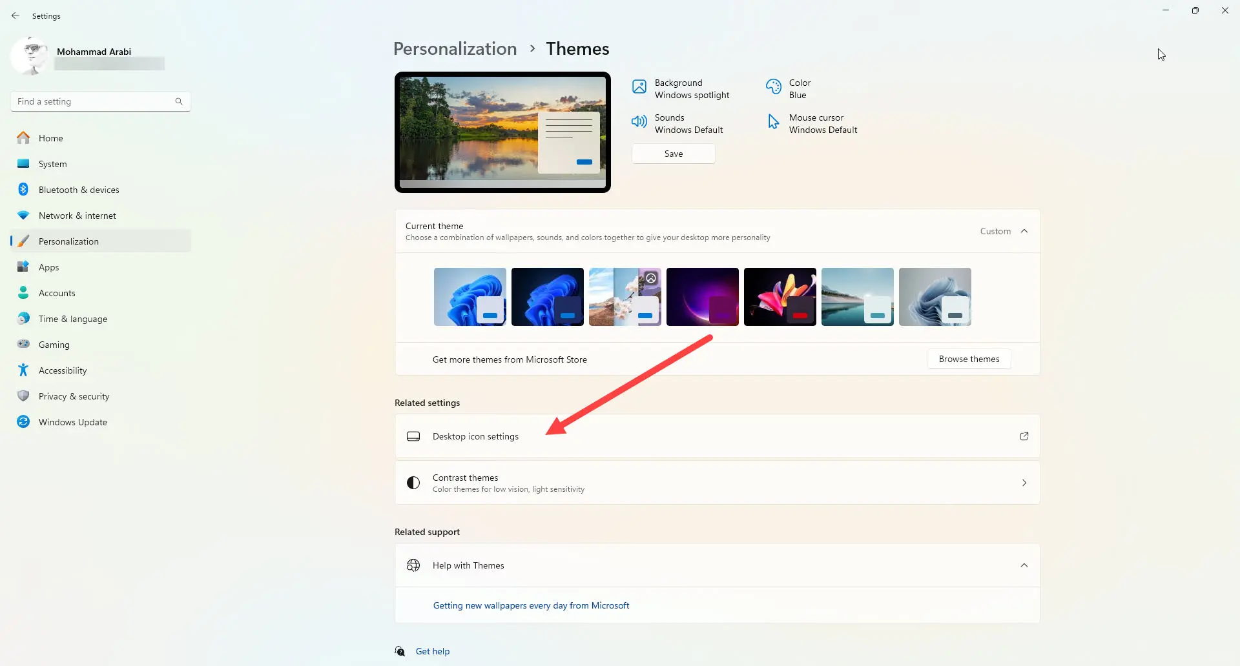This screenshot has height=666, width=1240.
Task: Click the Personalization paintbrush icon
Action: click(23, 241)
